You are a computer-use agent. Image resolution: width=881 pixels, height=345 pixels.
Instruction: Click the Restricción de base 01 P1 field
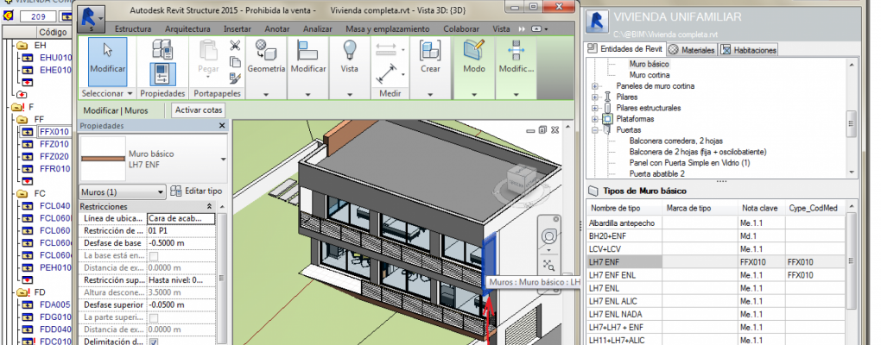click(x=181, y=230)
